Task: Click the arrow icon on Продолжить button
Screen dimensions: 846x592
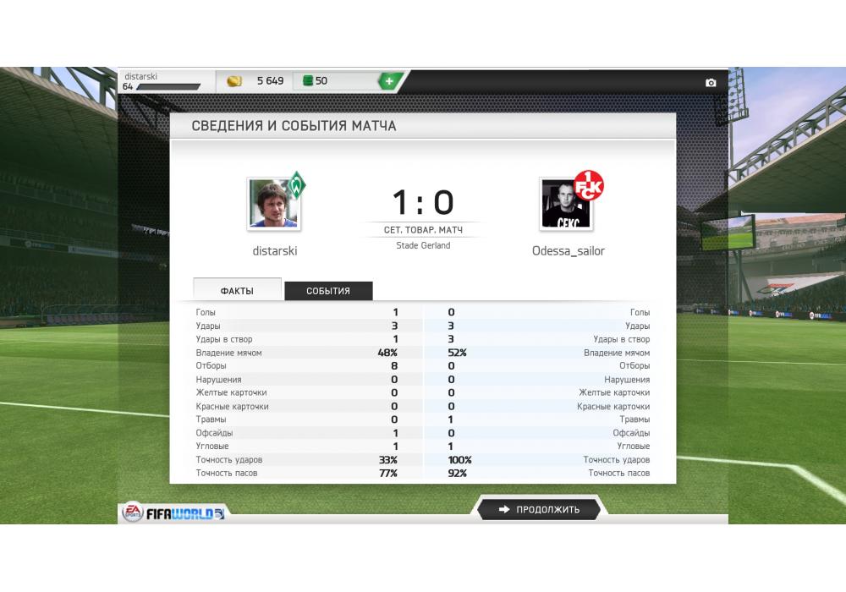Action: (x=504, y=509)
